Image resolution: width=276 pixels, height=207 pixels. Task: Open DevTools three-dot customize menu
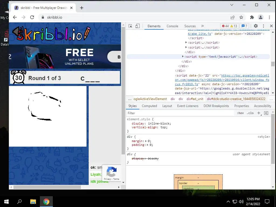(x=263, y=26)
